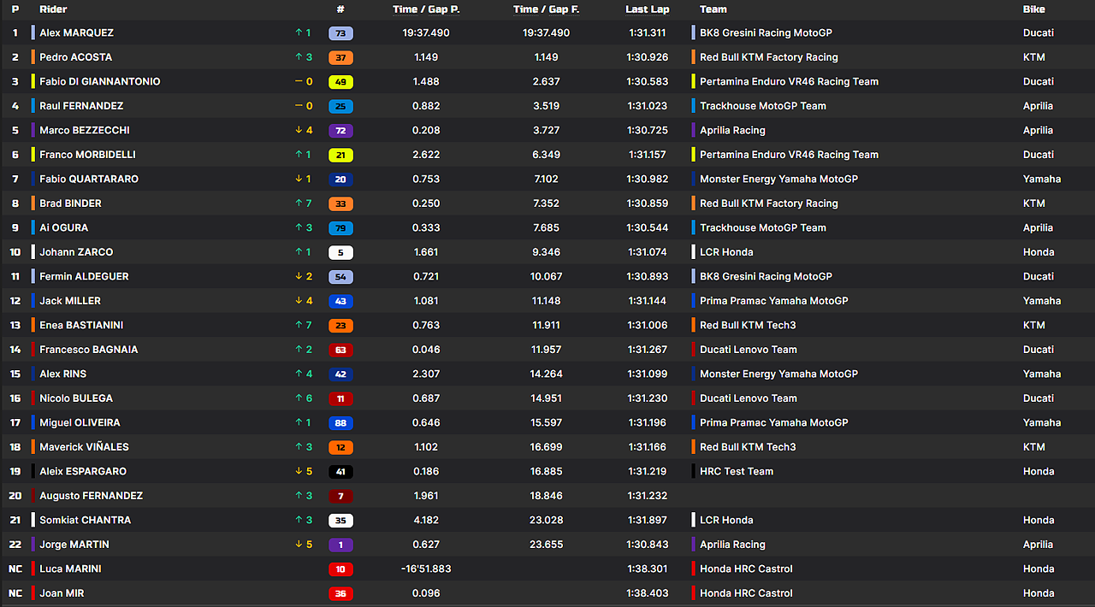
Task: Open the Ducati Lenovo Team link in Bulega's row
Action: (x=748, y=398)
